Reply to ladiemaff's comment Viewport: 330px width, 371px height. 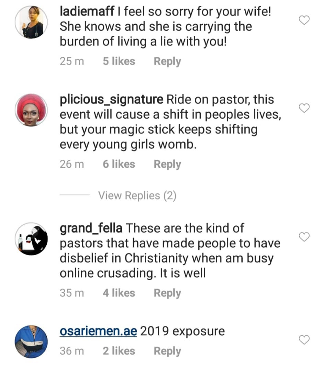click(x=167, y=61)
